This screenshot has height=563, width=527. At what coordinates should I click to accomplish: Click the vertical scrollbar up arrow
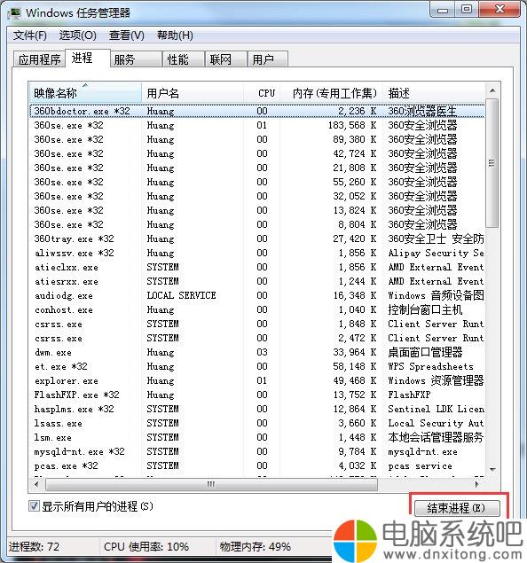pyautogui.click(x=492, y=90)
